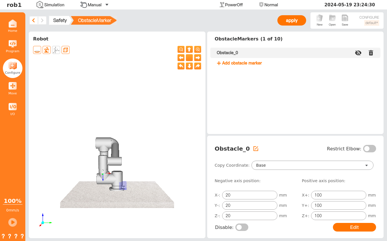Open the Move page from the sidebar
The width and height of the screenshot is (387, 241).
13,88
